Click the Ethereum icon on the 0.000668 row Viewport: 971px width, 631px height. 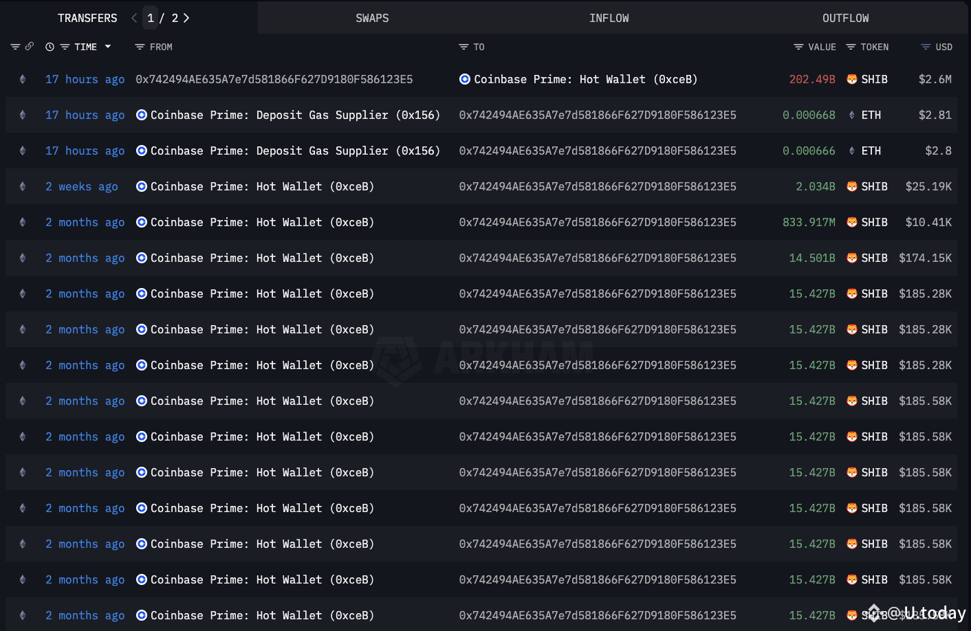(23, 115)
